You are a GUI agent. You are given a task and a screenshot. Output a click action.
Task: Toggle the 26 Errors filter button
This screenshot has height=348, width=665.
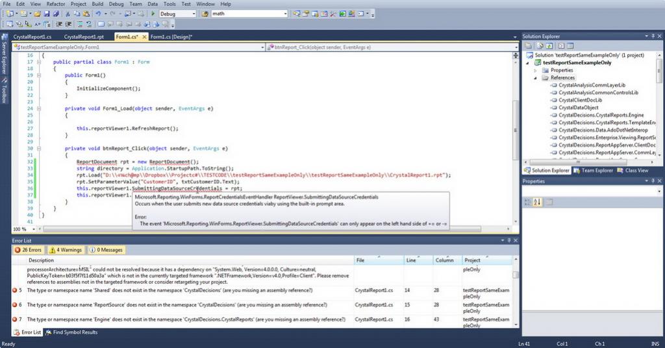(x=28, y=250)
